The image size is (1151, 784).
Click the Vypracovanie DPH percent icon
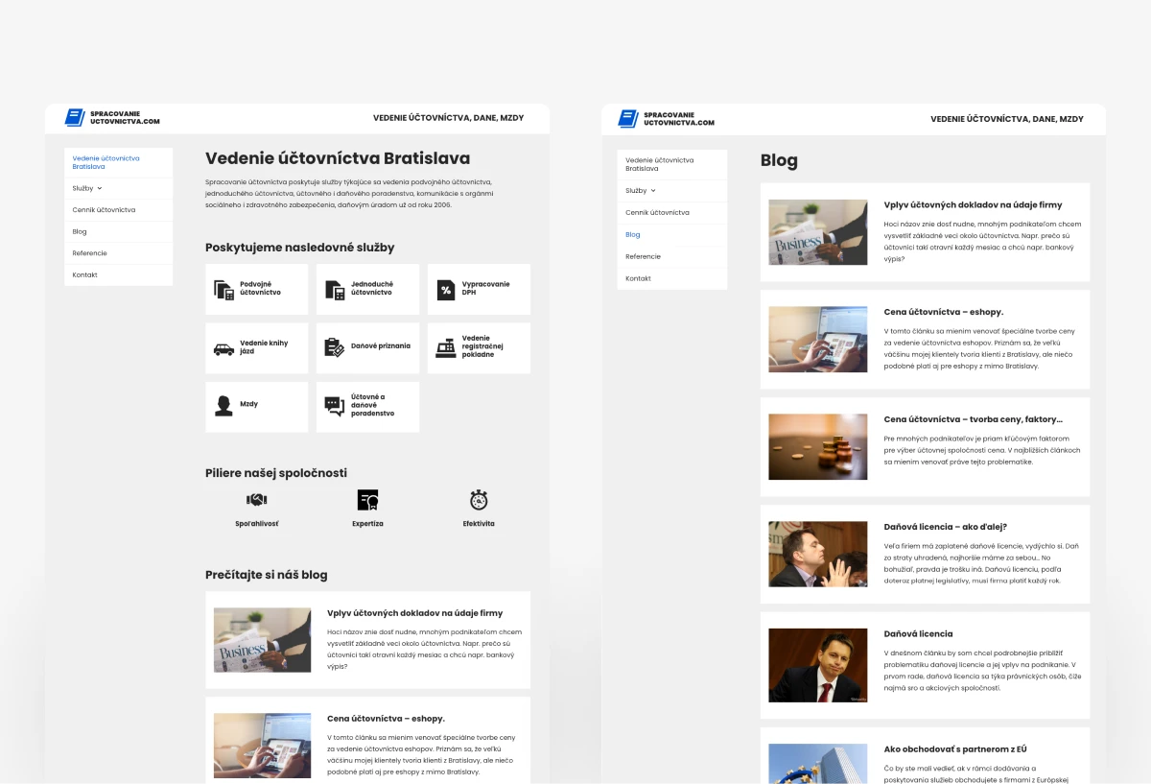click(446, 290)
